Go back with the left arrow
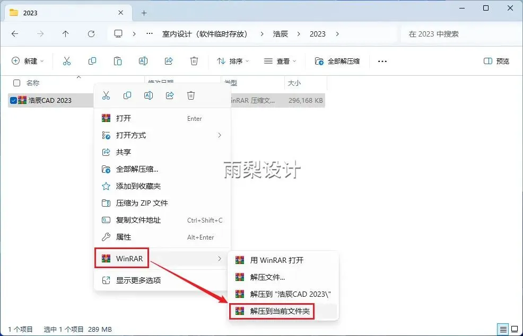Viewport: 523px width, 336px height. point(15,34)
